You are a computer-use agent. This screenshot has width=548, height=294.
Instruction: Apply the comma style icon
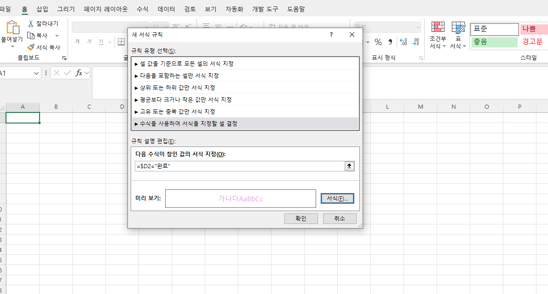coord(390,41)
